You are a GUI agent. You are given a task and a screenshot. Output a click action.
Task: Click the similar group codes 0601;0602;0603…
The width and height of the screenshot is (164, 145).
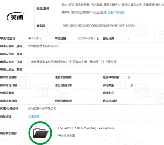point(99,26)
